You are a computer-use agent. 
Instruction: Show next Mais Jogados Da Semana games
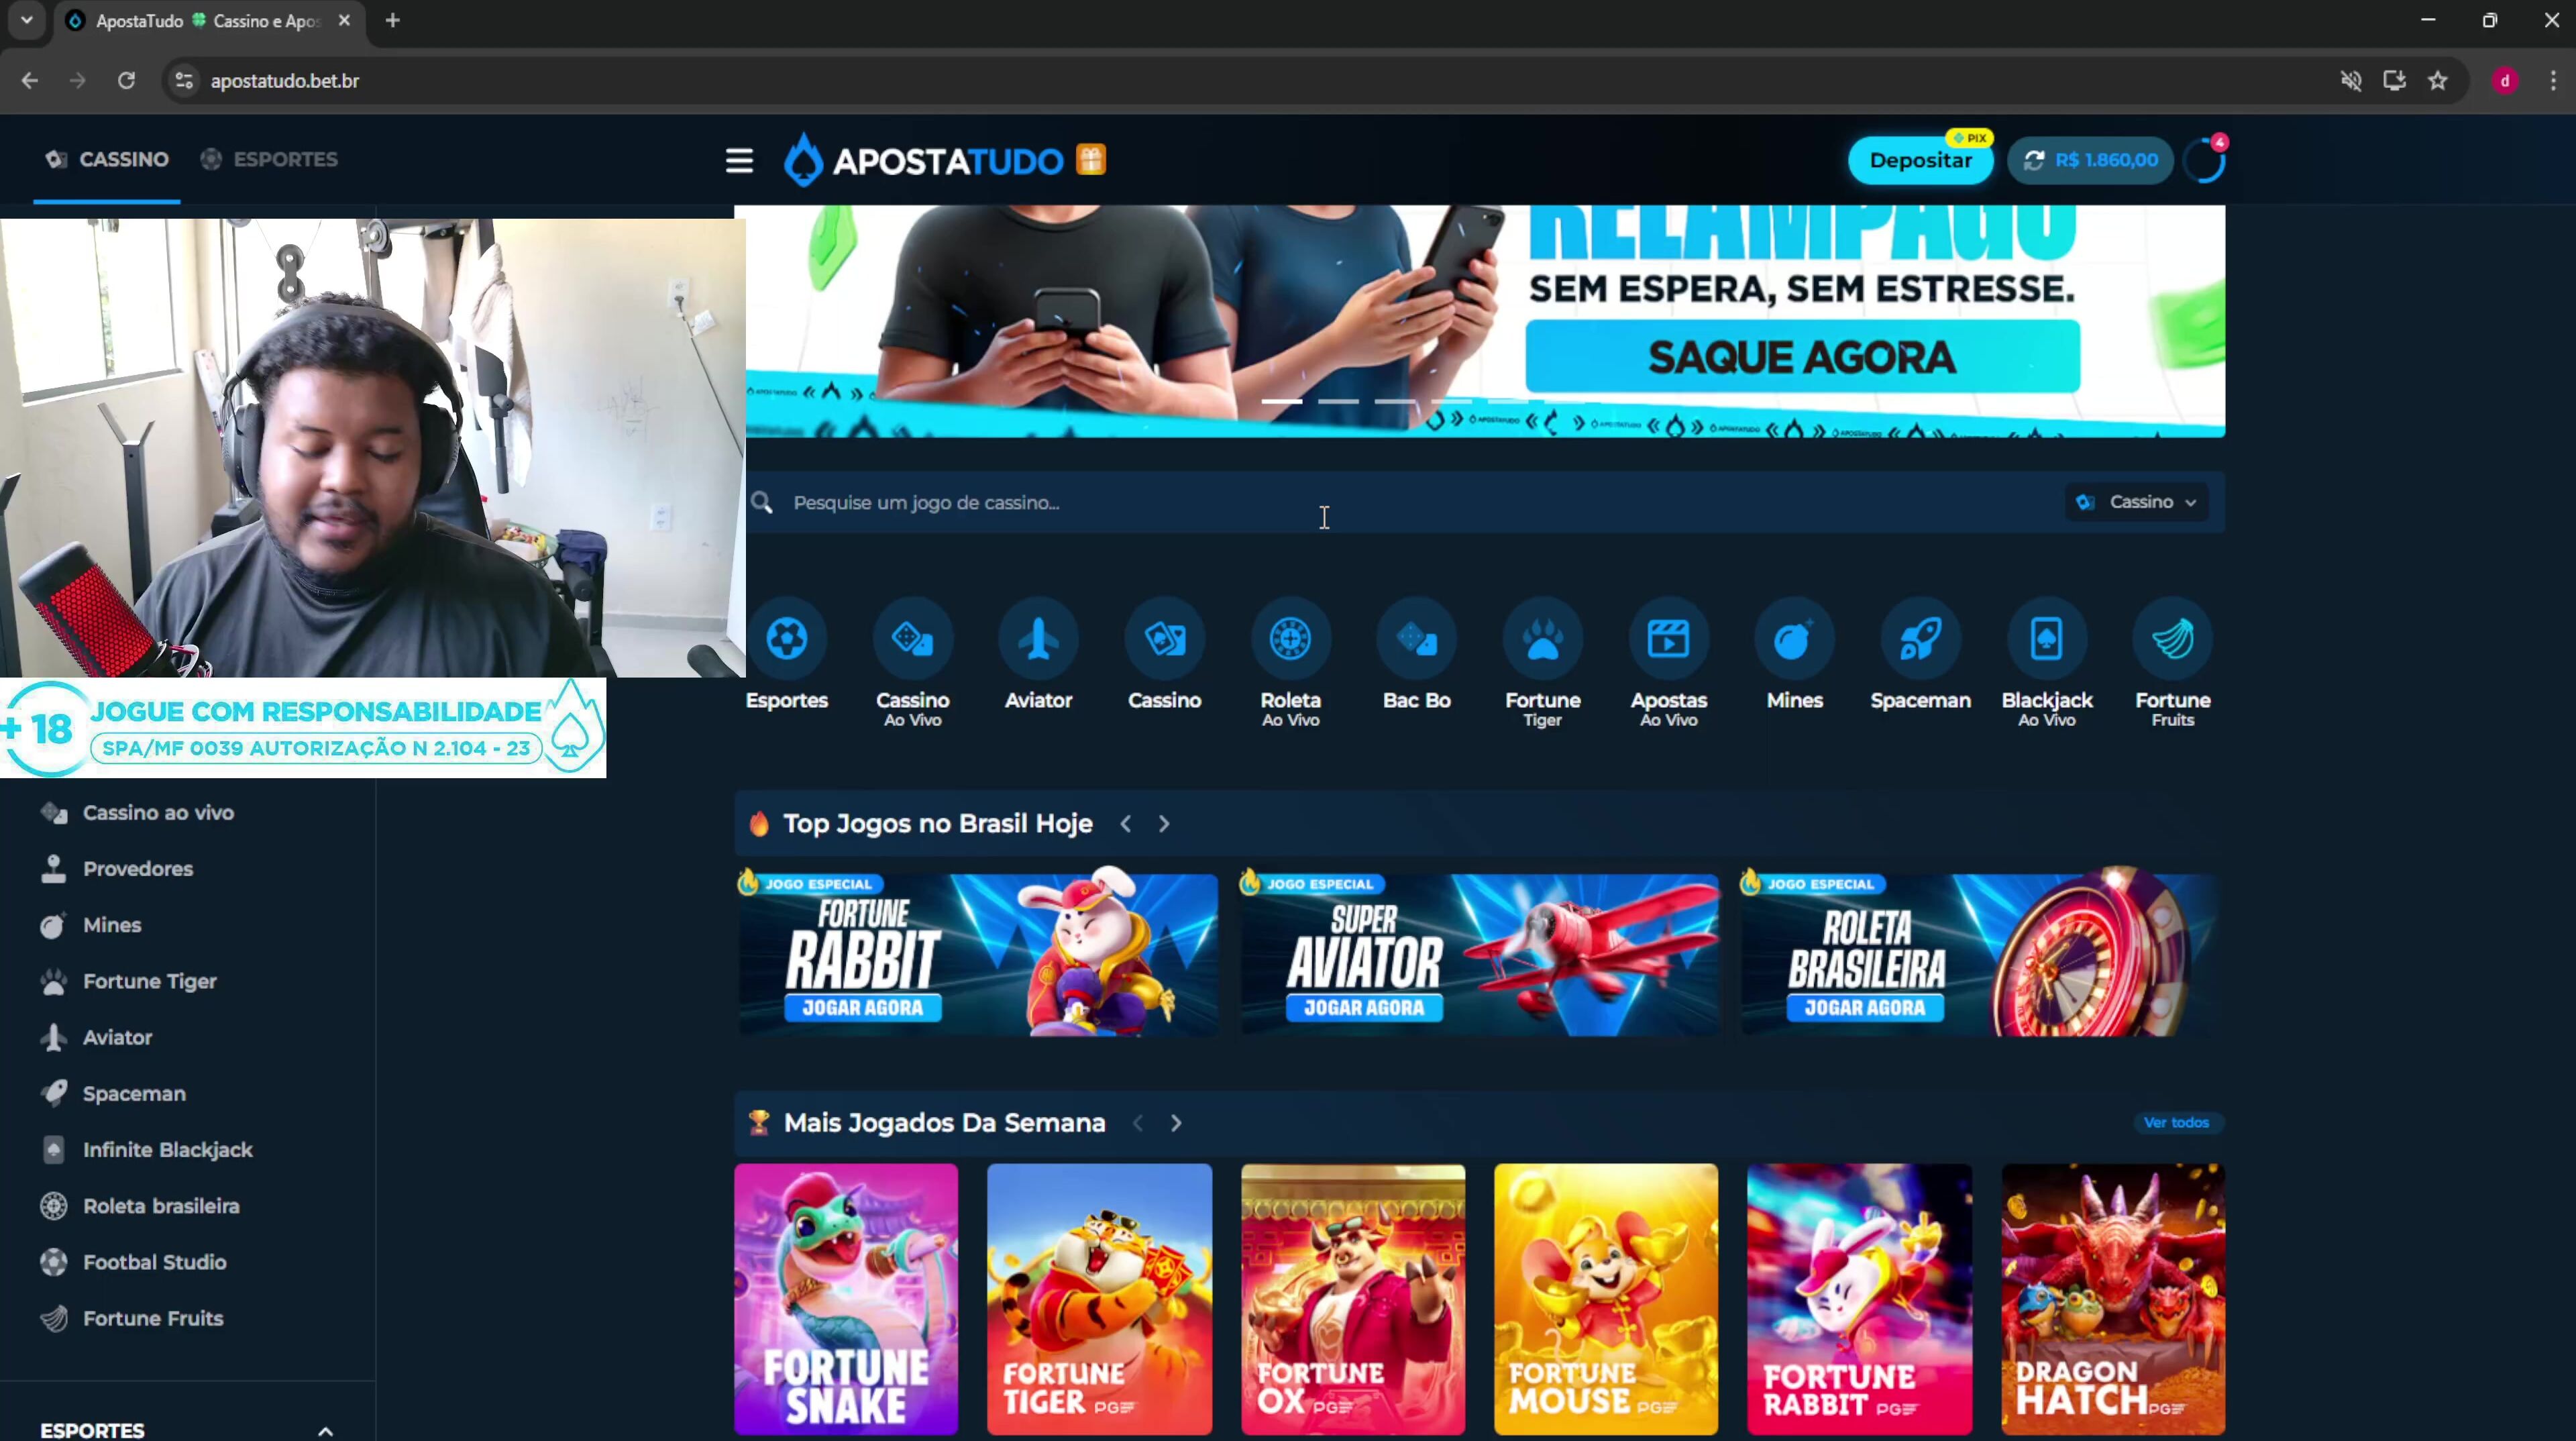(x=1176, y=1123)
